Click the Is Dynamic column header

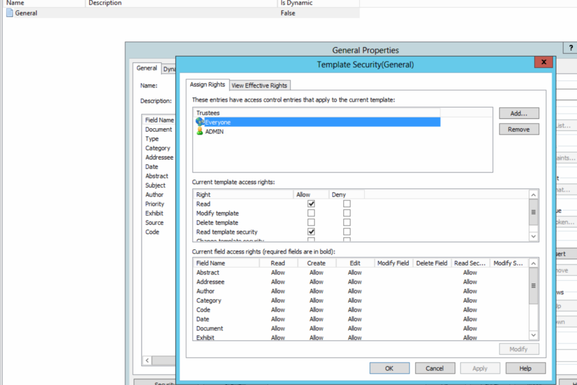click(318, 3)
